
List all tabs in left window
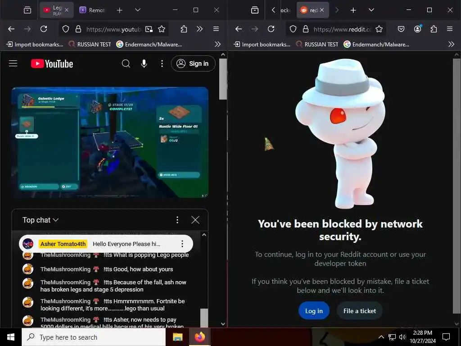pyautogui.click(x=138, y=10)
